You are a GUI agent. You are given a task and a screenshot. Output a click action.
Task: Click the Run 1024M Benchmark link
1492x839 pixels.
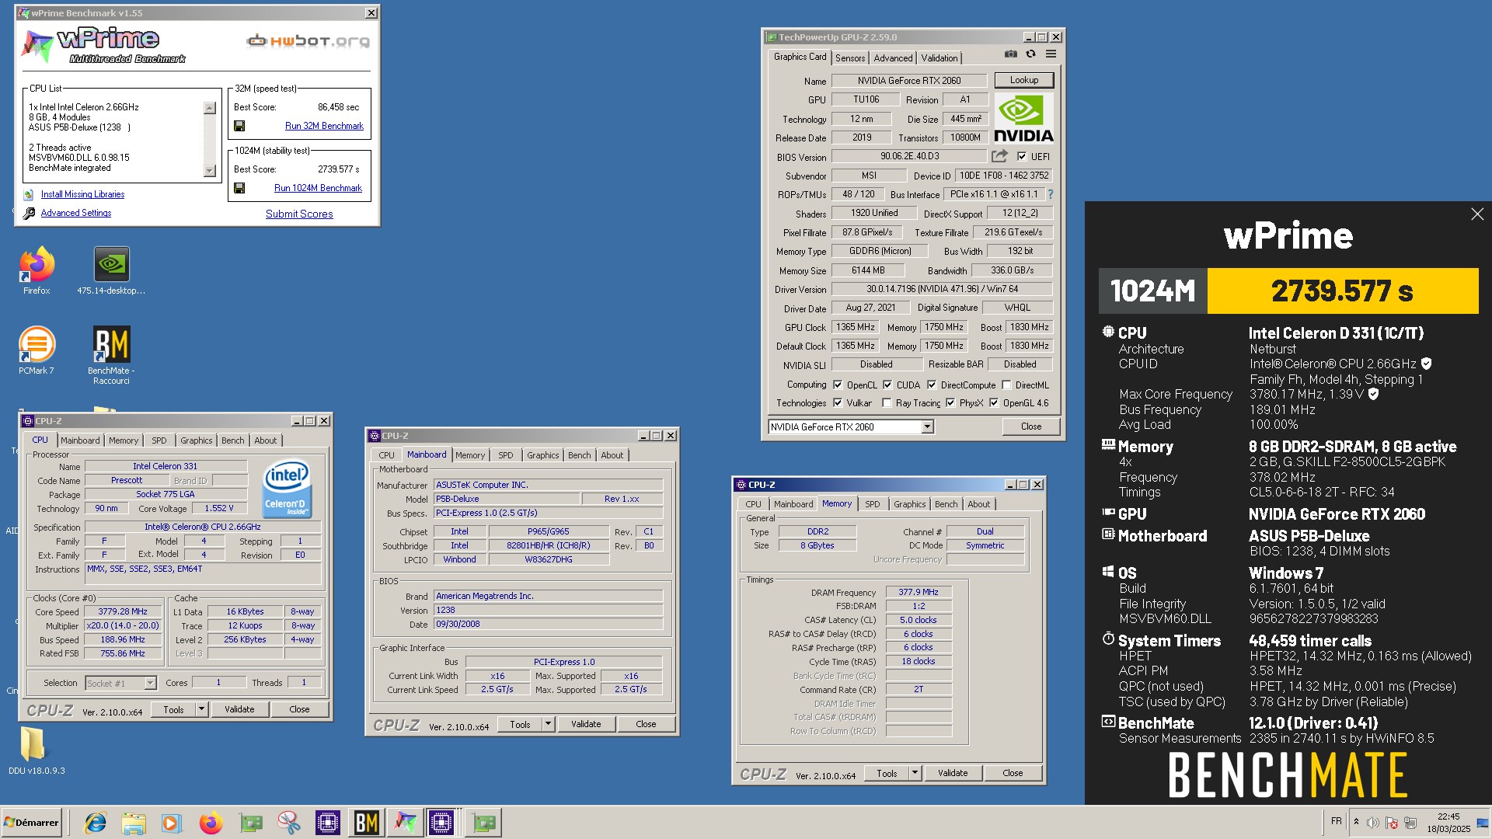318,188
